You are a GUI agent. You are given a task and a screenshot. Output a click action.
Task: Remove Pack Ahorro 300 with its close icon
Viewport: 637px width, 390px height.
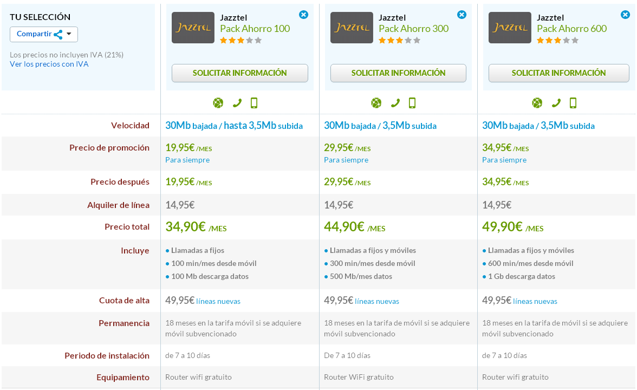point(461,15)
